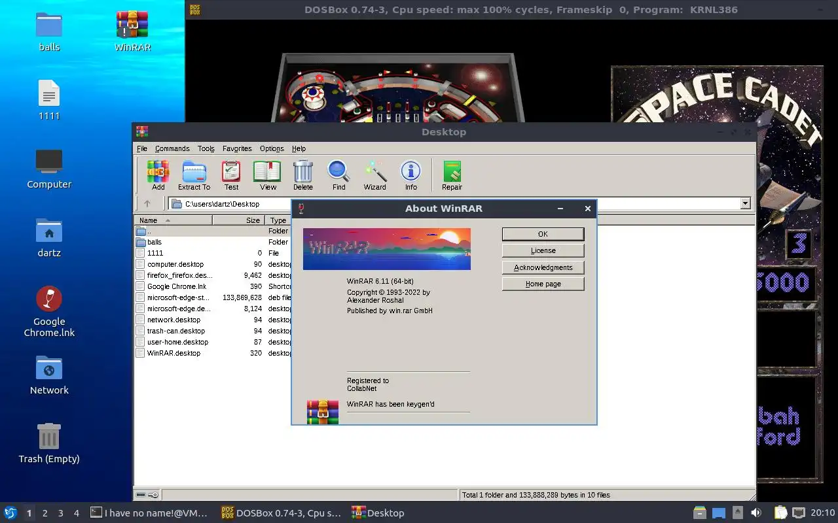This screenshot has width=838, height=523.
Task: Click the clipboard tray icon
Action: click(x=780, y=513)
